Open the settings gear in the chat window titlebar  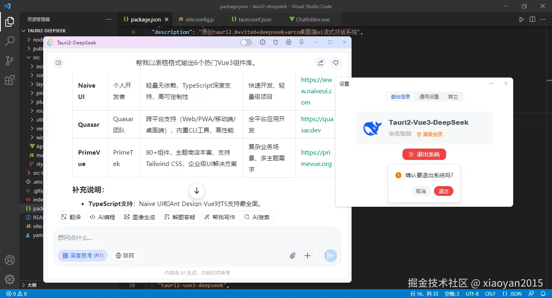[x=289, y=42]
